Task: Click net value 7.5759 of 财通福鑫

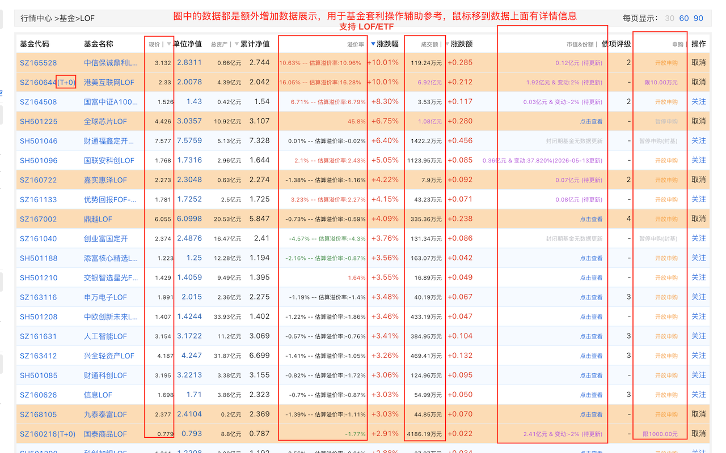Action: click(189, 140)
